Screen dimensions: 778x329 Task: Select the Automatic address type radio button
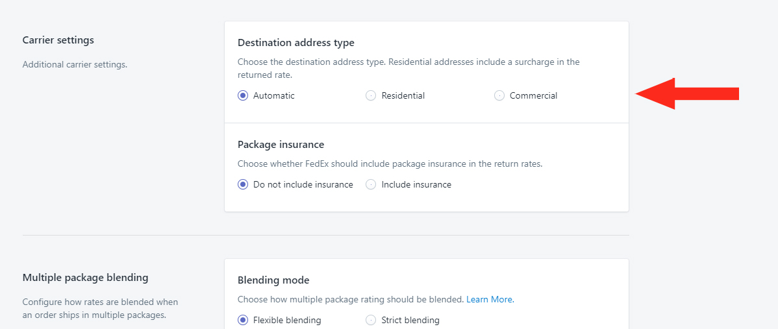[x=243, y=95]
